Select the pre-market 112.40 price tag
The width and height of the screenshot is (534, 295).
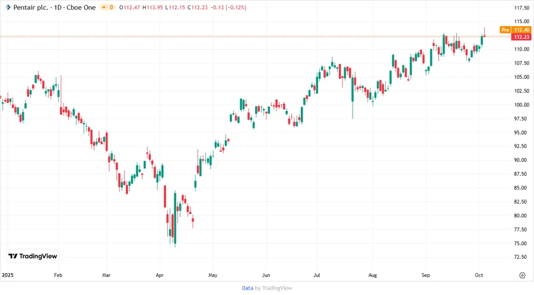(x=522, y=30)
